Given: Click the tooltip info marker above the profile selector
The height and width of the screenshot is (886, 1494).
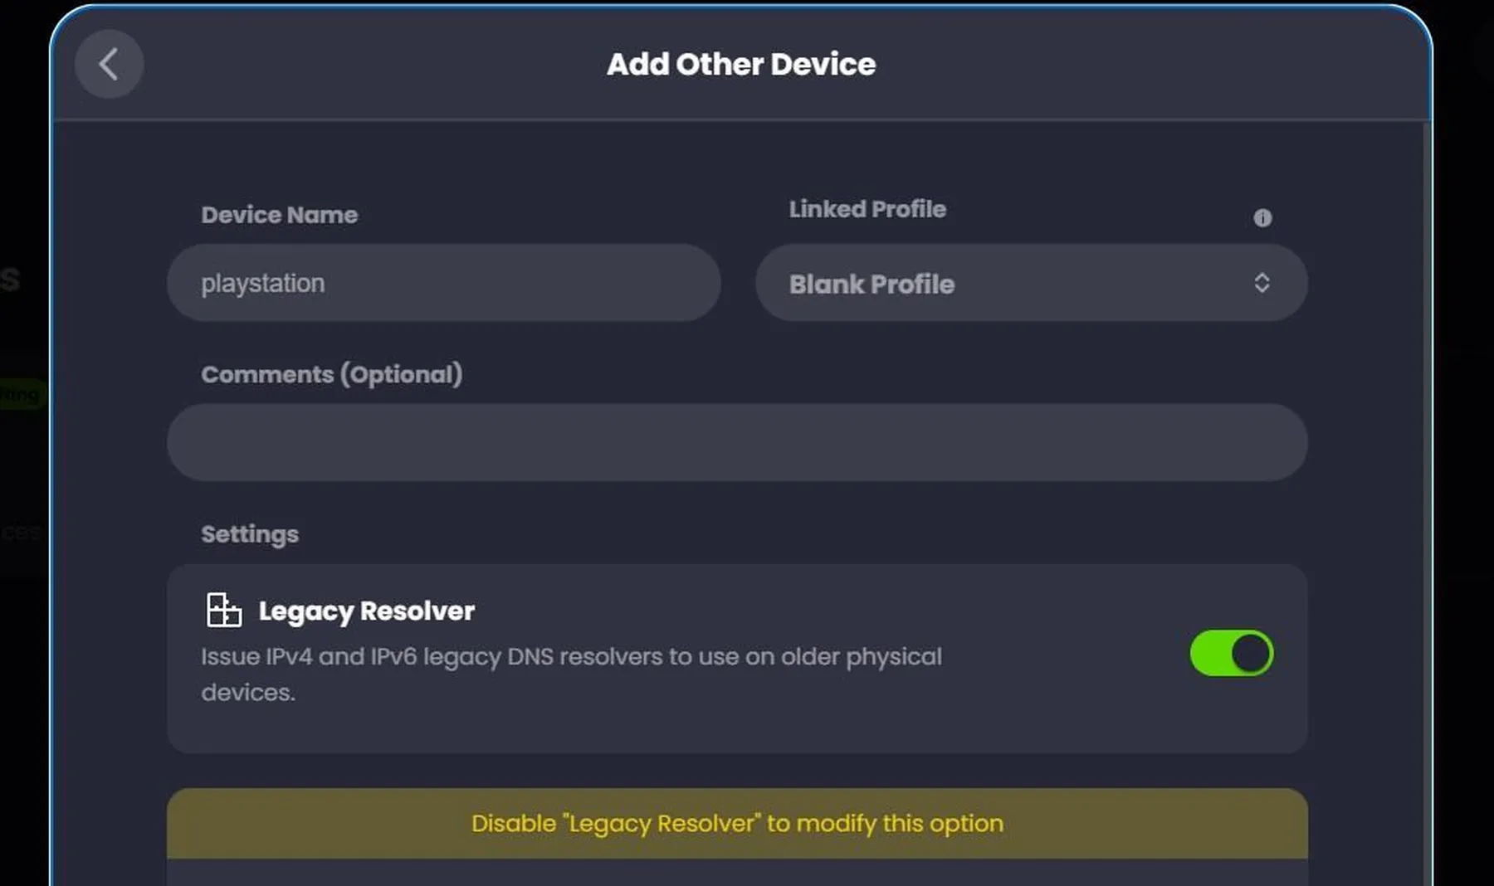Looking at the screenshot, I should tap(1263, 218).
